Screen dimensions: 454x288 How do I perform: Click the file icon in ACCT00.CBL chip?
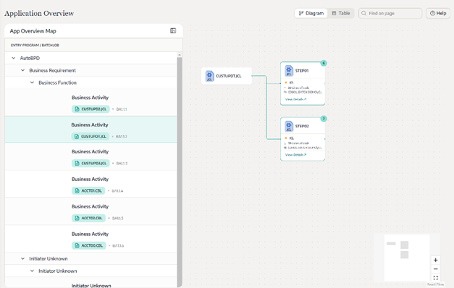(x=77, y=245)
